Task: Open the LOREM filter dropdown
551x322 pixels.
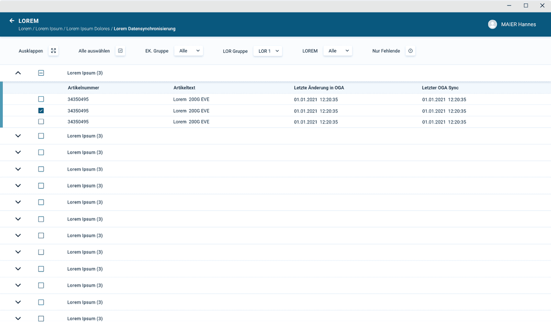Action: 337,51
